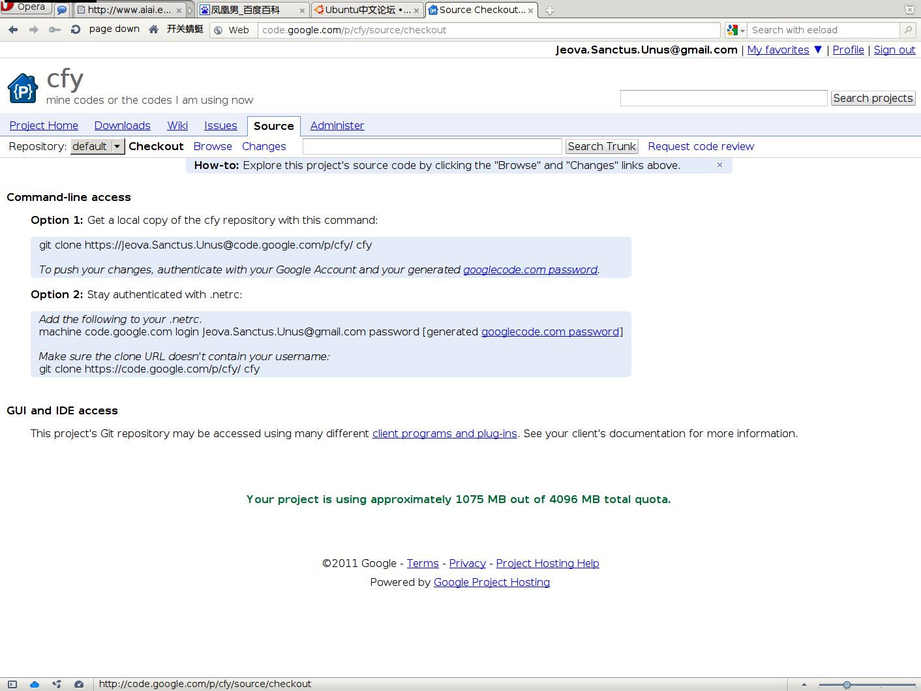Open googlecode.com password link in Option 2

click(x=550, y=332)
